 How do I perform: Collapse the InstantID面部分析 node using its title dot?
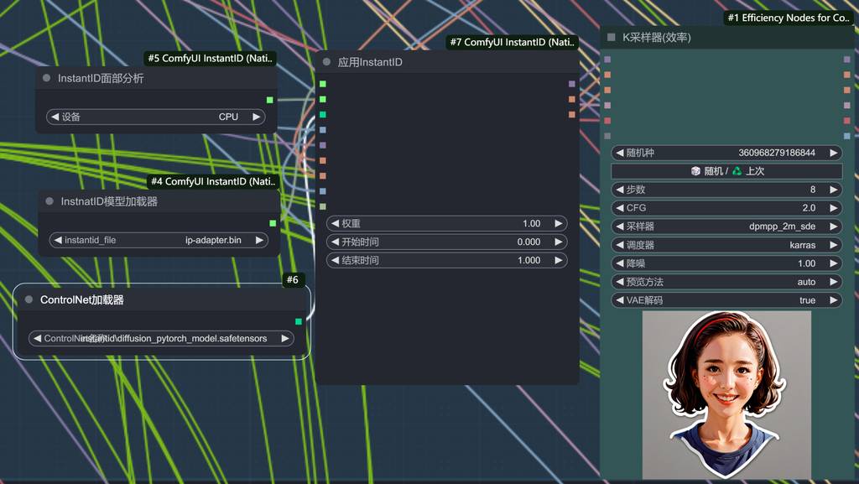[x=47, y=78]
